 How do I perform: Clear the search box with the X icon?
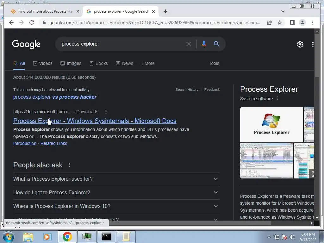(189, 44)
